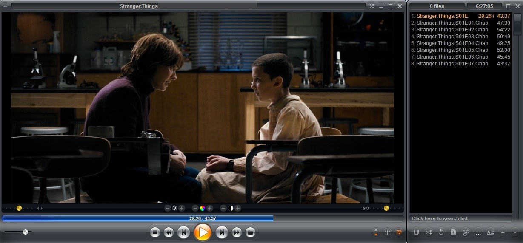
Task: Click the fast forward button
Action: pos(237,232)
